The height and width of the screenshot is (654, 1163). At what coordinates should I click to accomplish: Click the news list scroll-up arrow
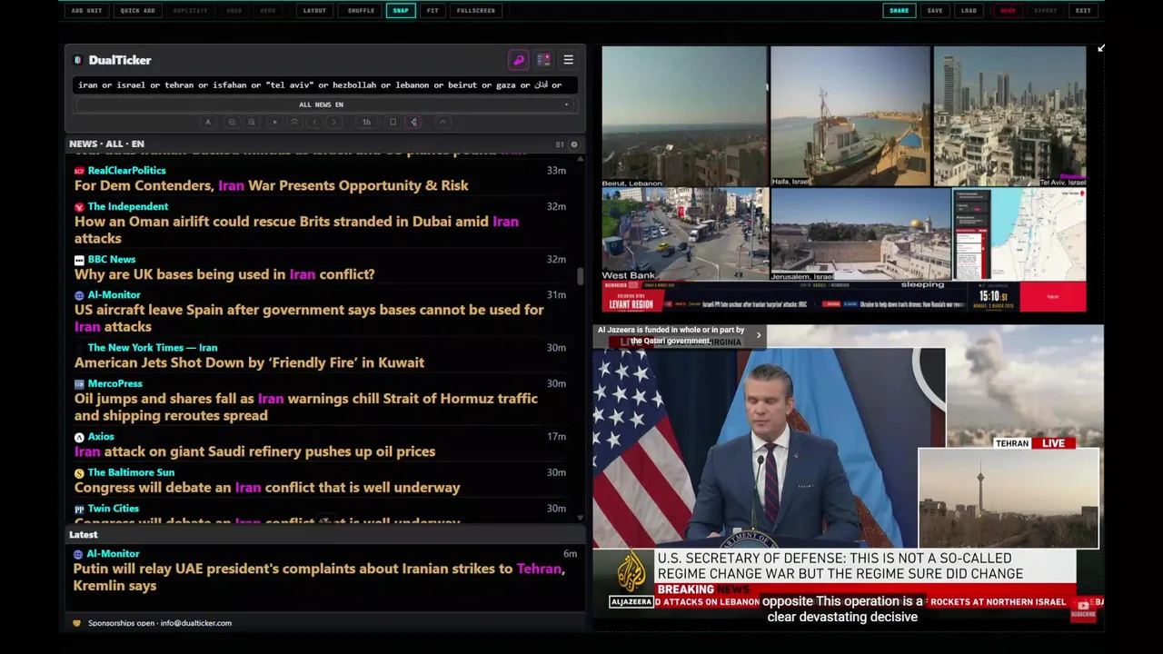tap(580, 159)
